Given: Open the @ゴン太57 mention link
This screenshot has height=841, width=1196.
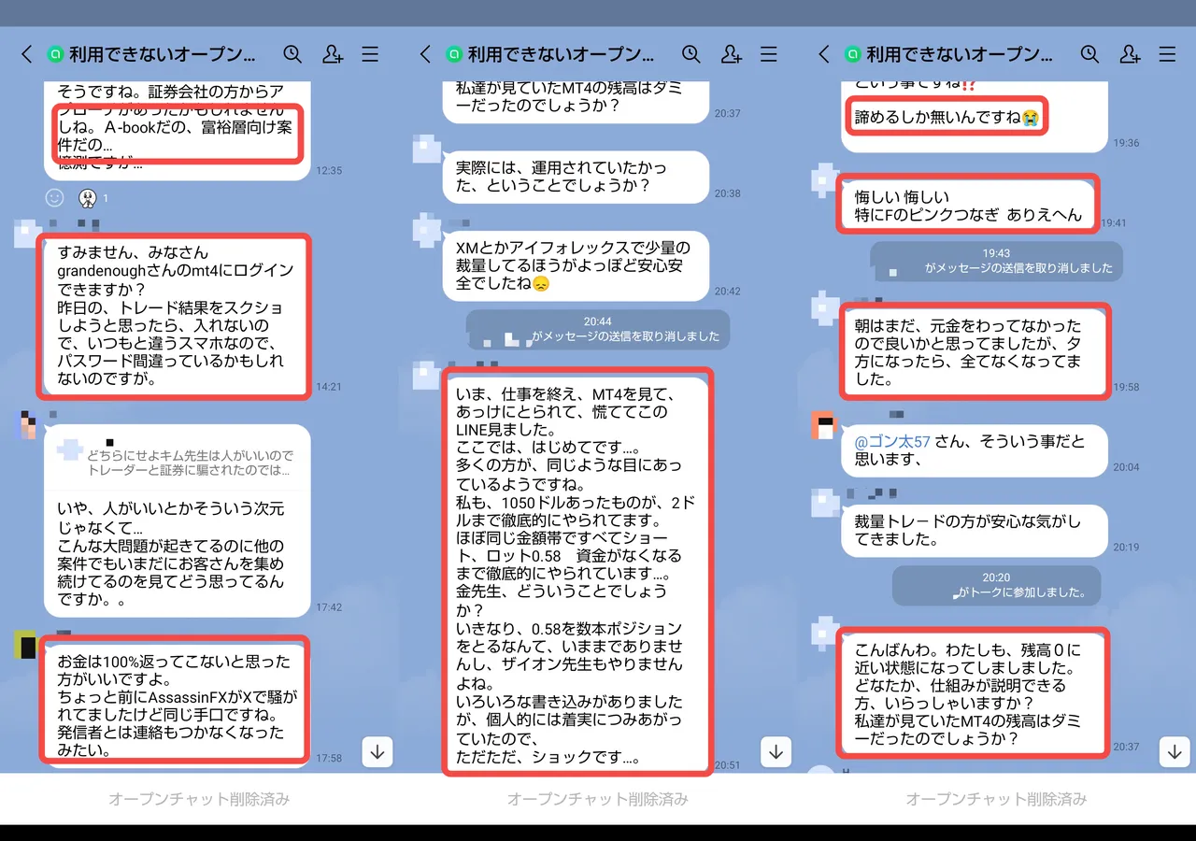Looking at the screenshot, I should click(x=892, y=441).
